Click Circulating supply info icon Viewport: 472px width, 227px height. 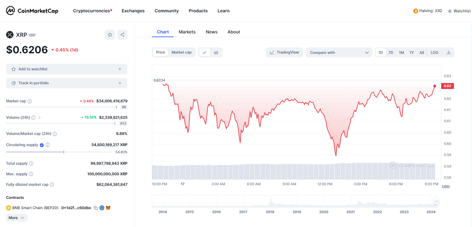(48, 145)
